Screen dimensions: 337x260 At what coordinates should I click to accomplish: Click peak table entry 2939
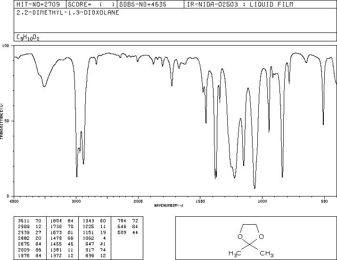coord(24,232)
